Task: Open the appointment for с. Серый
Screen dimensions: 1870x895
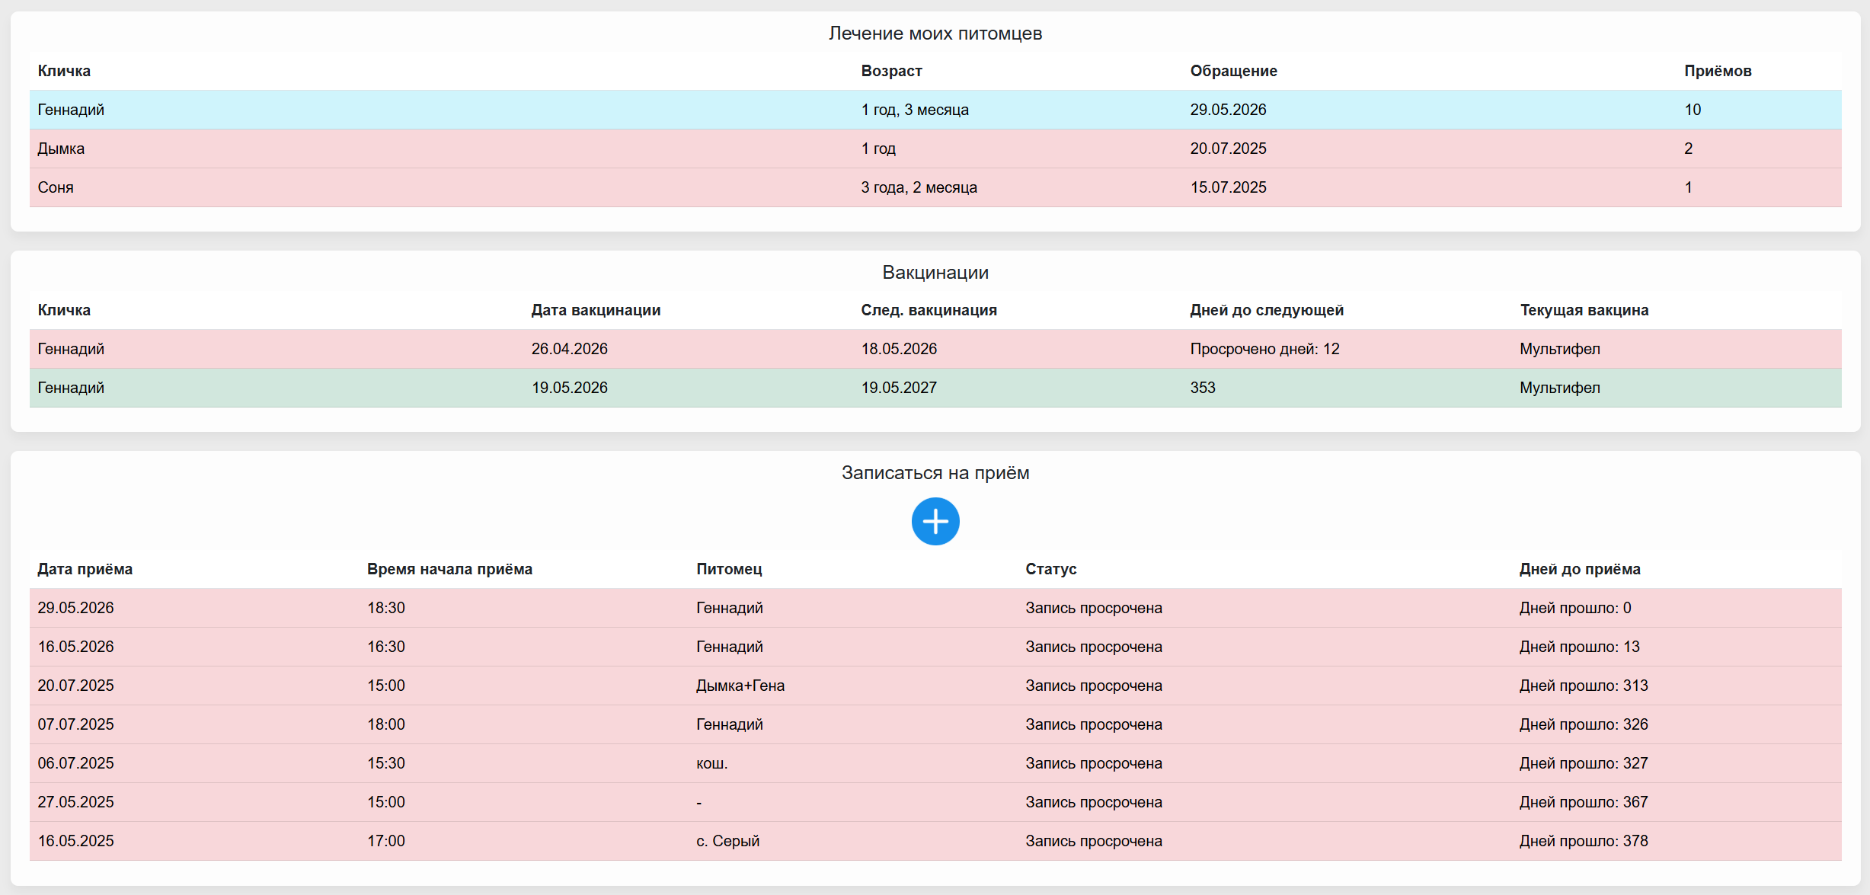Action: [x=935, y=841]
